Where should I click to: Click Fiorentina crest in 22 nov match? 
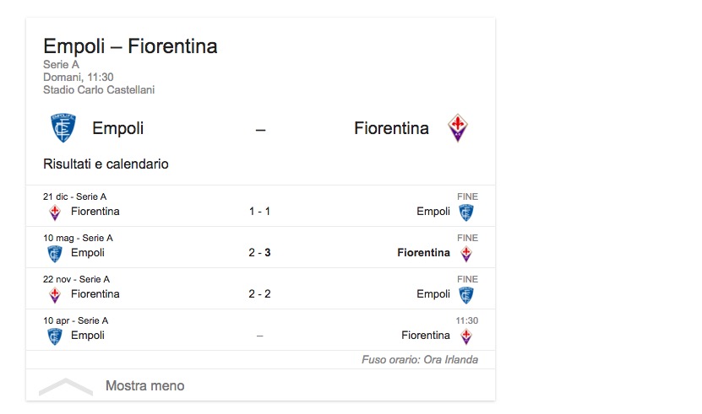(55, 294)
